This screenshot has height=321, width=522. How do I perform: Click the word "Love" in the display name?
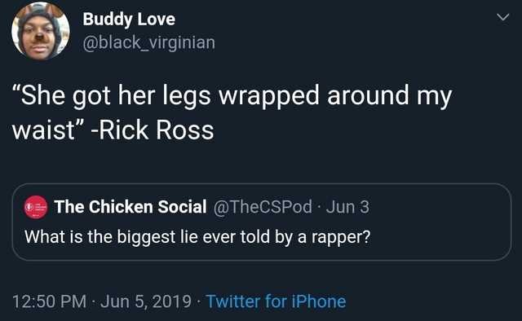point(156,19)
